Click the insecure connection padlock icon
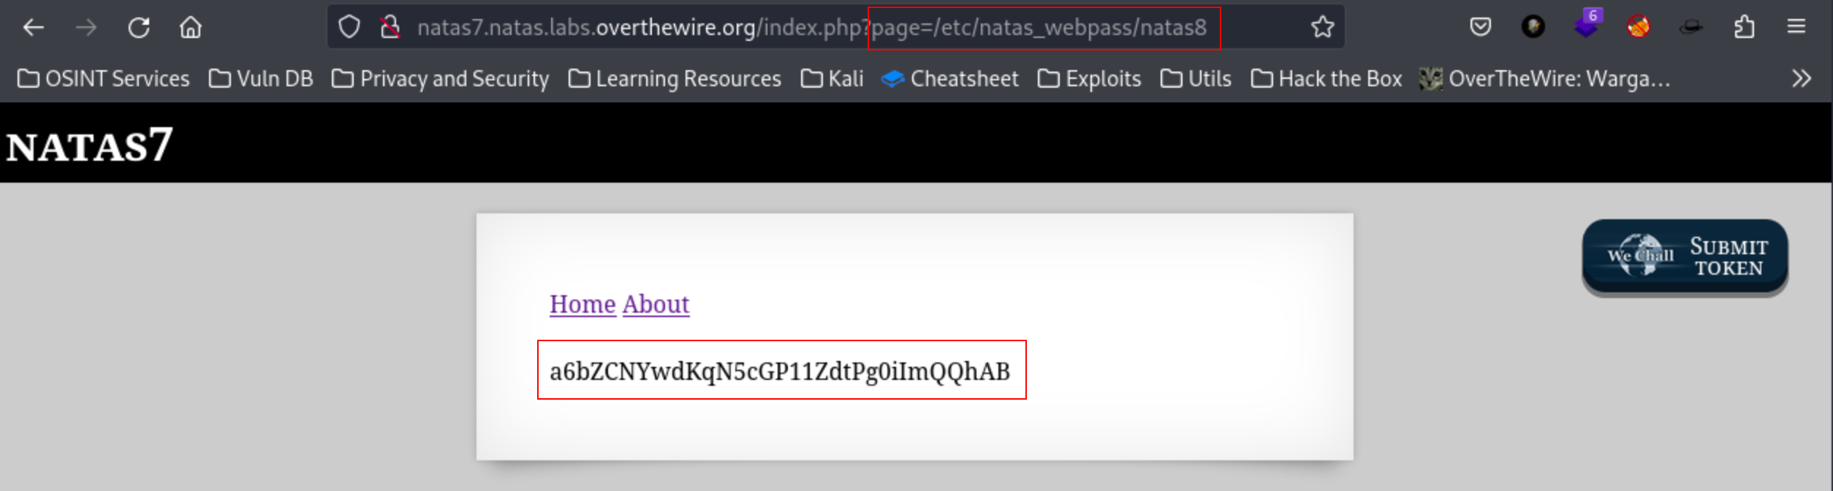The height and width of the screenshot is (491, 1833). click(x=390, y=28)
